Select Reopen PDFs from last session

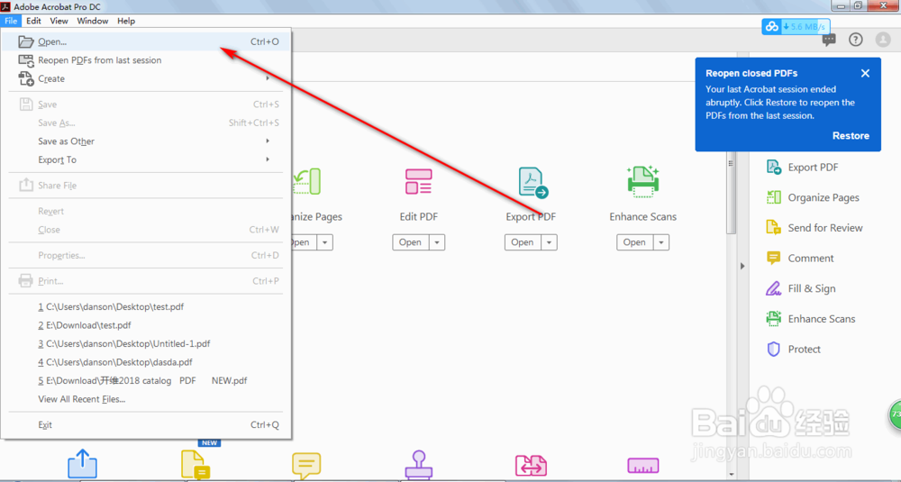click(x=146, y=59)
